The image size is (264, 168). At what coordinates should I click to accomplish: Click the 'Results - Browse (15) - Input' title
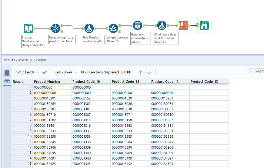click(25, 60)
